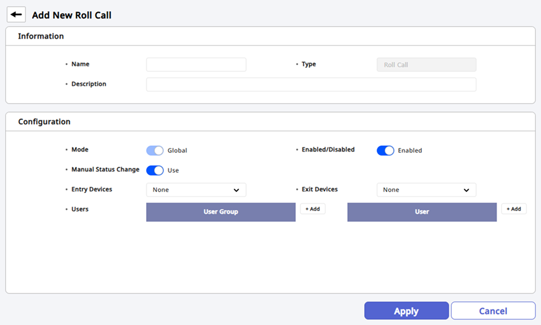The height and width of the screenshot is (325, 541).
Task: Click the Configuration section header
Action: (x=44, y=122)
